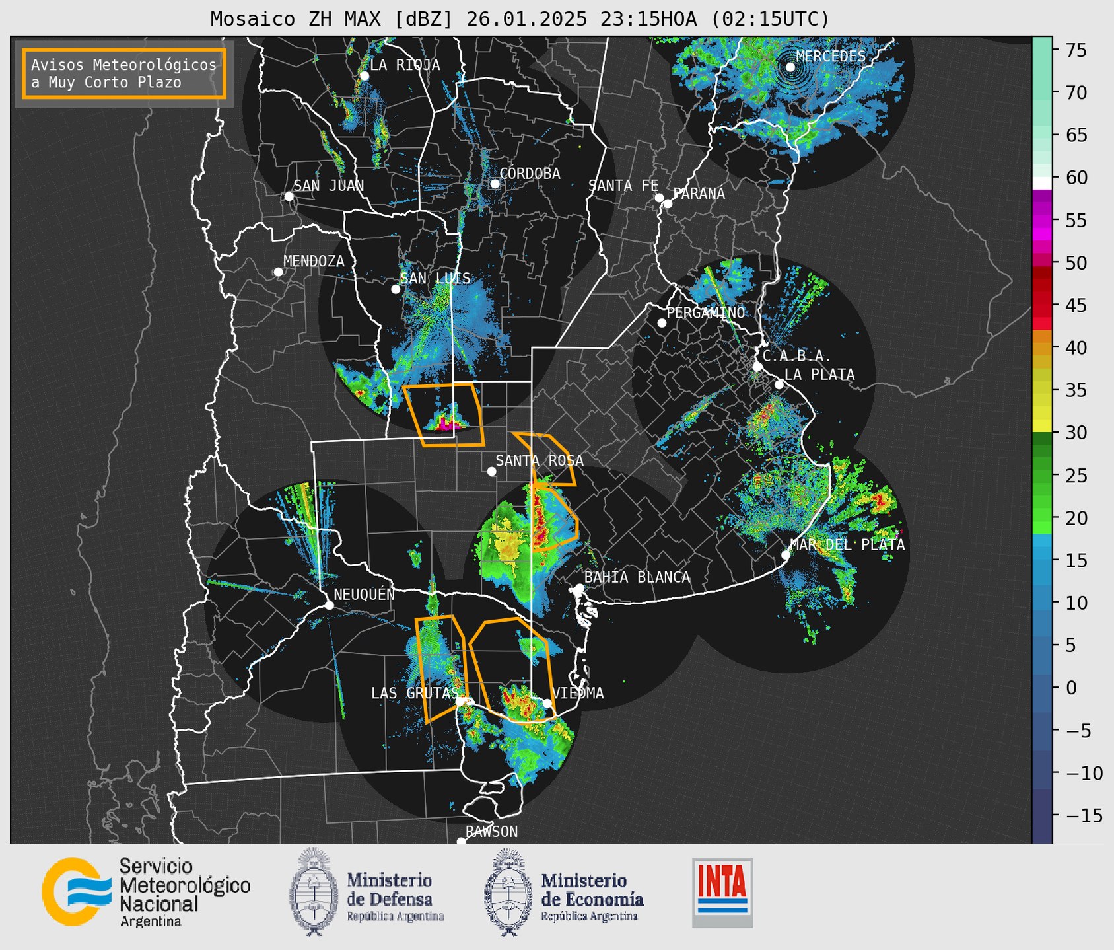Click the colorbar tick label 65

pyautogui.click(x=1076, y=135)
